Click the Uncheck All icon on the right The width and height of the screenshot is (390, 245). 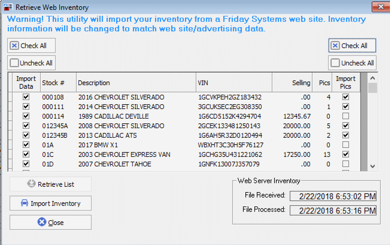point(336,63)
